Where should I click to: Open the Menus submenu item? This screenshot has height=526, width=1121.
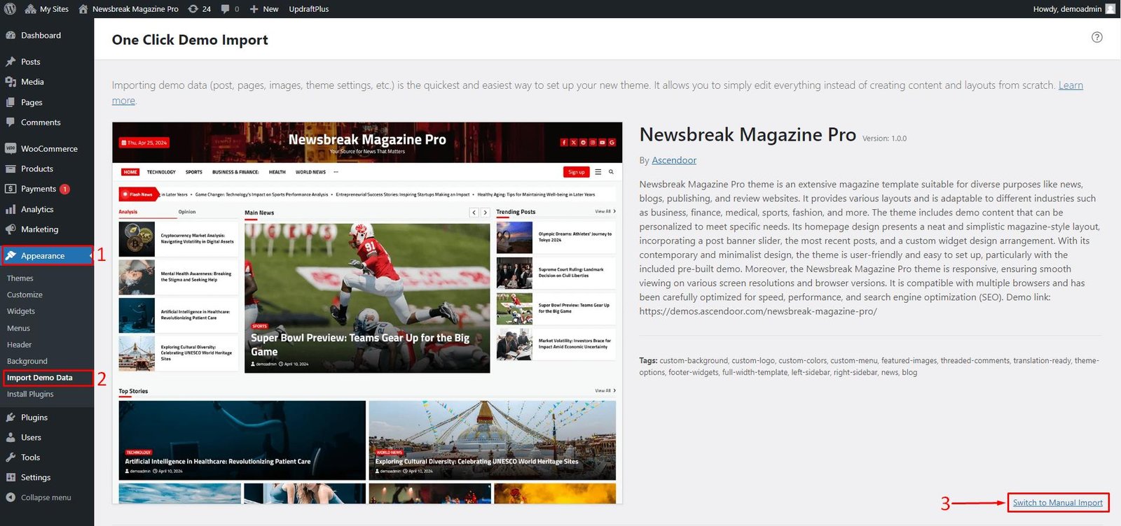(18, 328)
